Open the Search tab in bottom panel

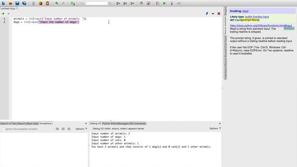click(21, 124)
